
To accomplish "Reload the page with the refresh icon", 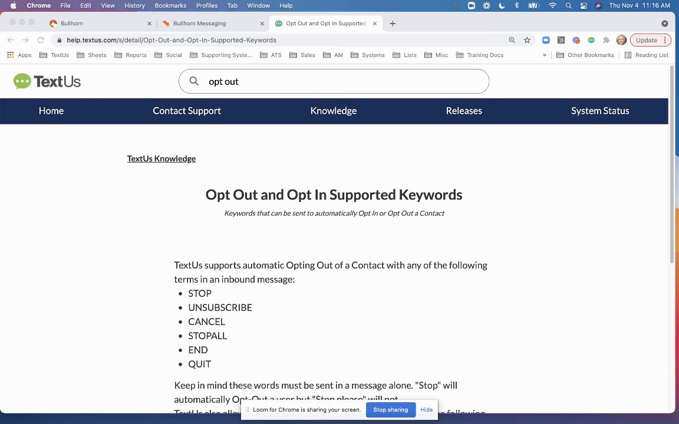I will click(41, 40).
